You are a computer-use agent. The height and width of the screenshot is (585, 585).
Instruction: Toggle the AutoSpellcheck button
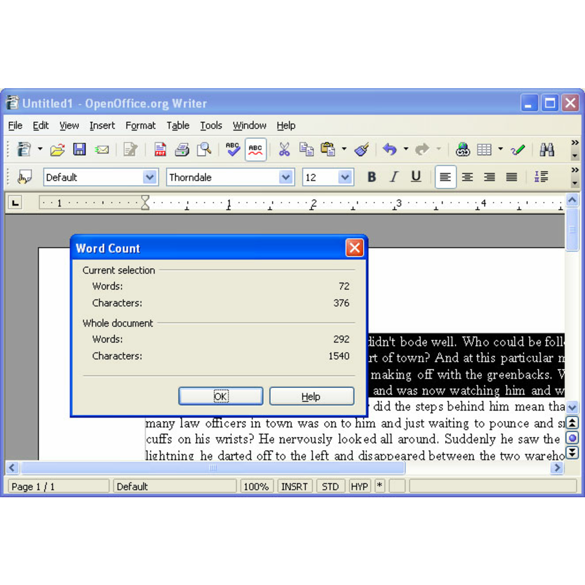click(255, 149)
